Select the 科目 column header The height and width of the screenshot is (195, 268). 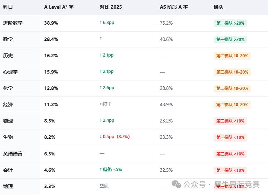pos(8,7)
